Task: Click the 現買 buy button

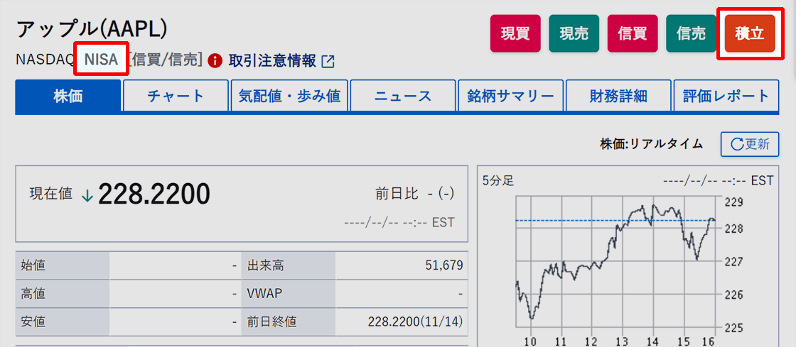Action: coord(515,33)
